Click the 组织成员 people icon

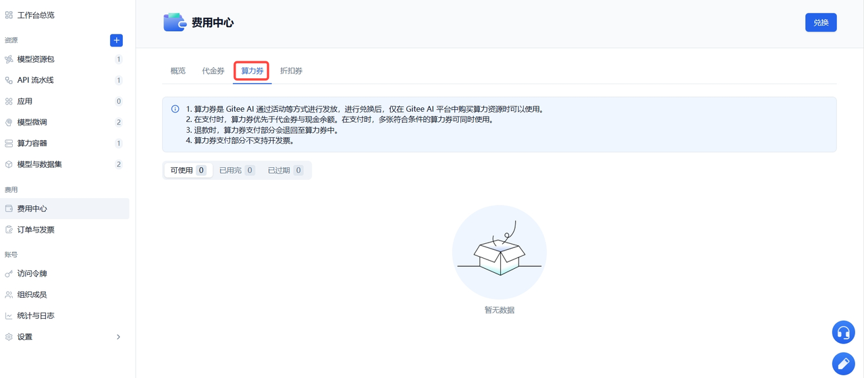9,294
